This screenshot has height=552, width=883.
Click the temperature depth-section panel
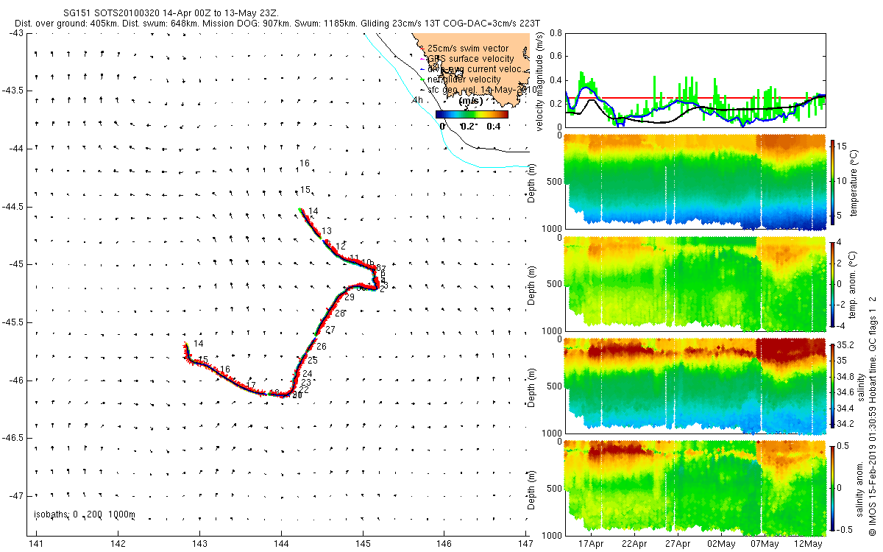[x=695, y=182]
